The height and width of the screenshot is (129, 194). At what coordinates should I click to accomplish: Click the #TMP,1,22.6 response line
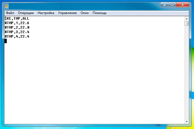point(17,23)
